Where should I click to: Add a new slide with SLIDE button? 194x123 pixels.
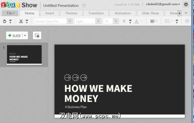pos(14,36)
